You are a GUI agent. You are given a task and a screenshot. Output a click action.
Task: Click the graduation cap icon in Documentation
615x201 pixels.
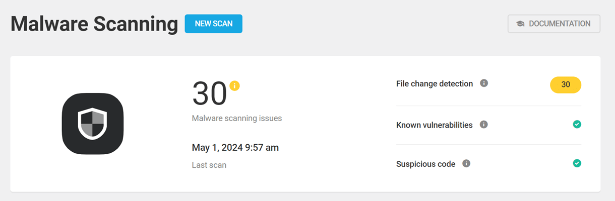(x=520, y=24)
